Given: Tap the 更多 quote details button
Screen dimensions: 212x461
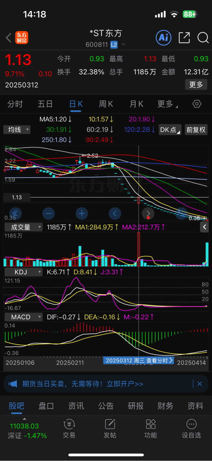Looking at the screenshot, I should pos(196,85).
